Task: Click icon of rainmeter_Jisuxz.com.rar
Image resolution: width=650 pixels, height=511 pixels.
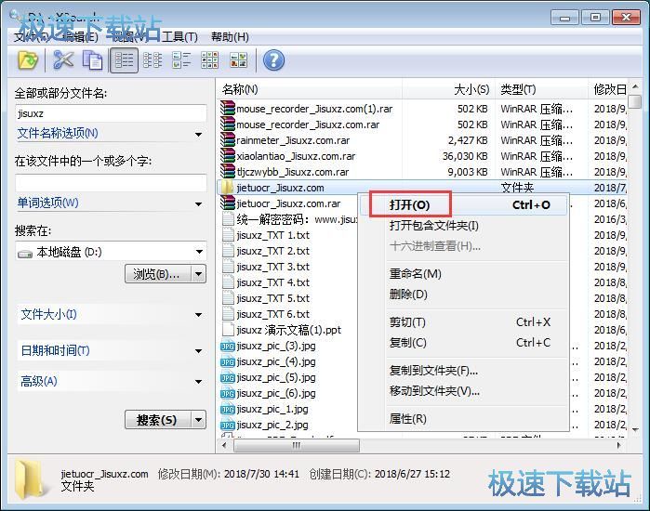Action: click(228, 140)
